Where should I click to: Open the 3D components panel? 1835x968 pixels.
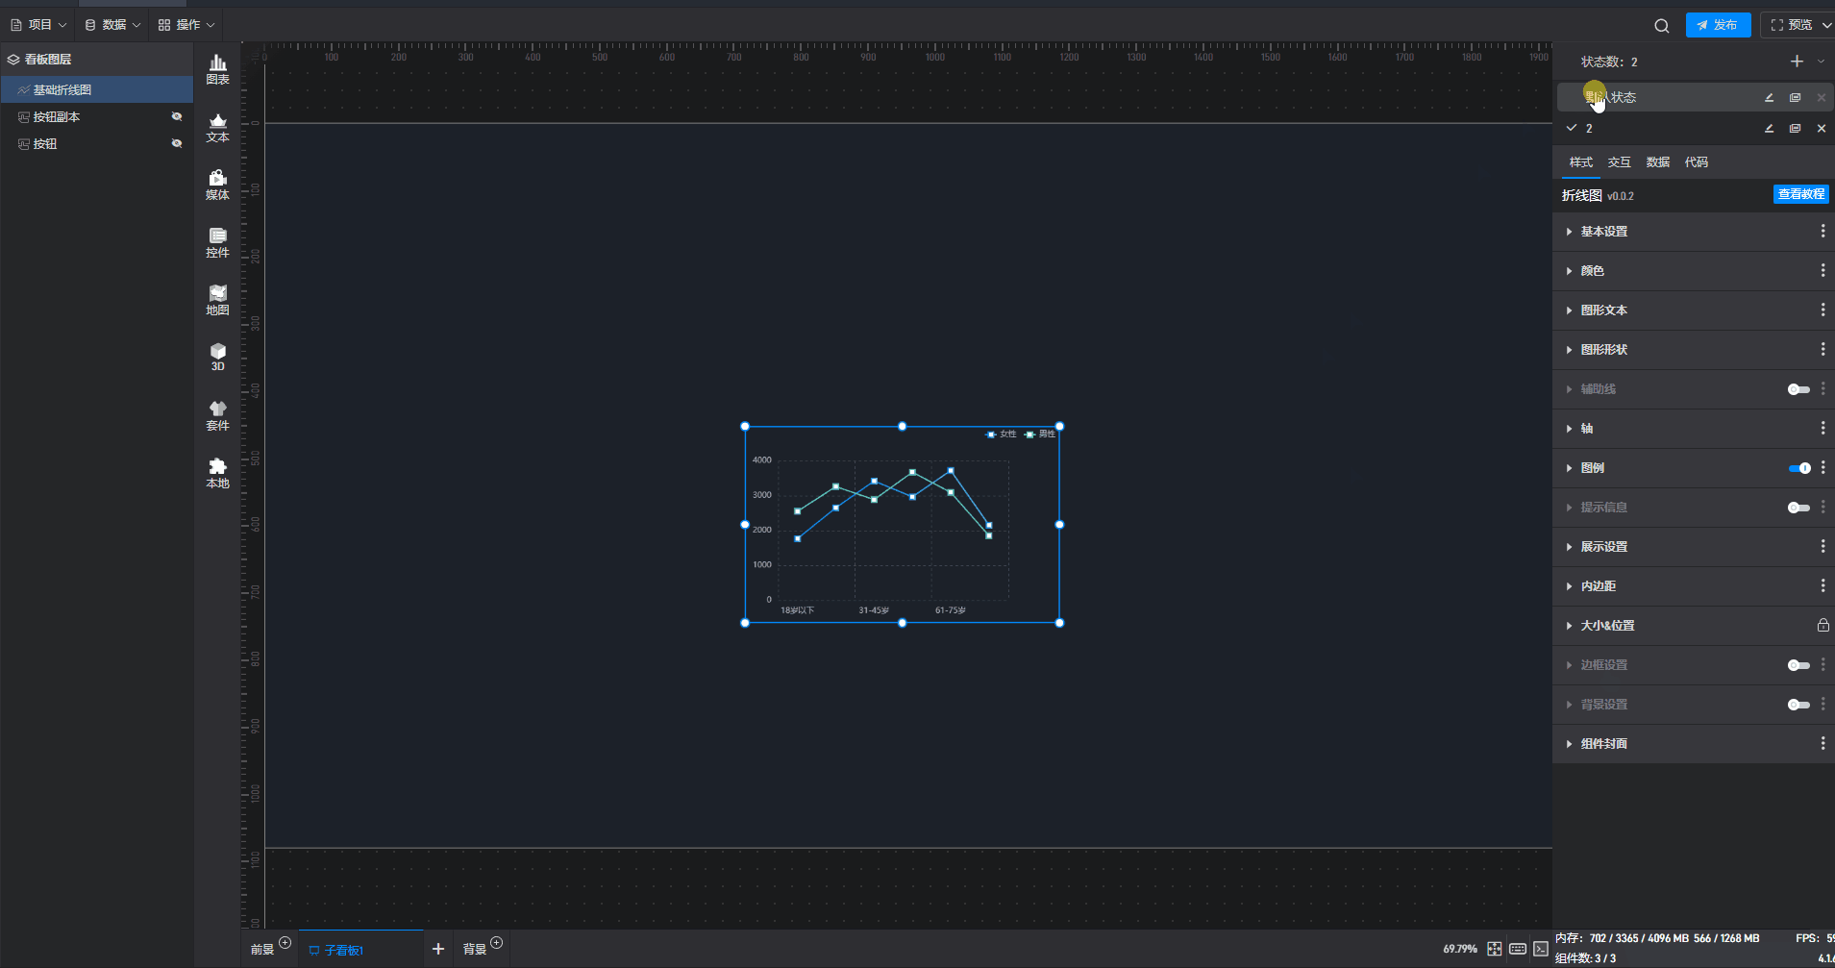coord(218,357)
